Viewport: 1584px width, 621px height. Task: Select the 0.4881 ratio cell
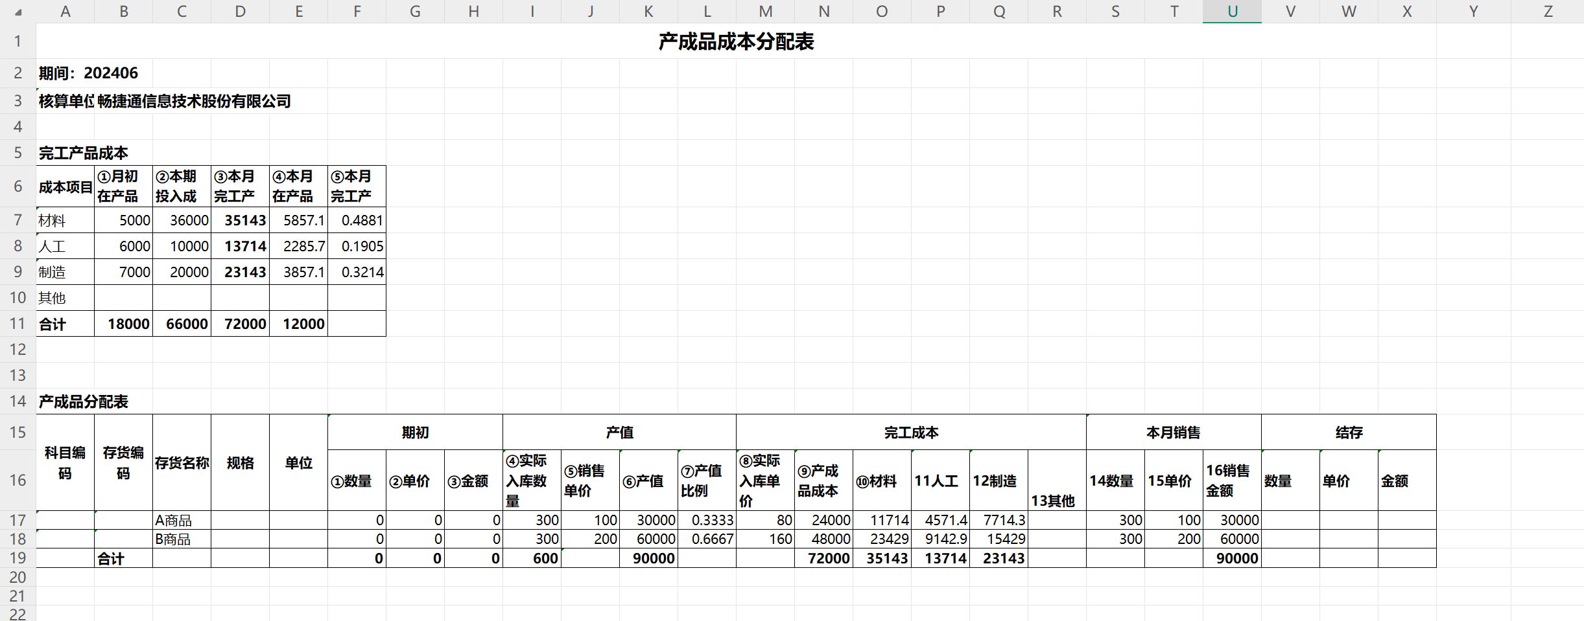357,221
